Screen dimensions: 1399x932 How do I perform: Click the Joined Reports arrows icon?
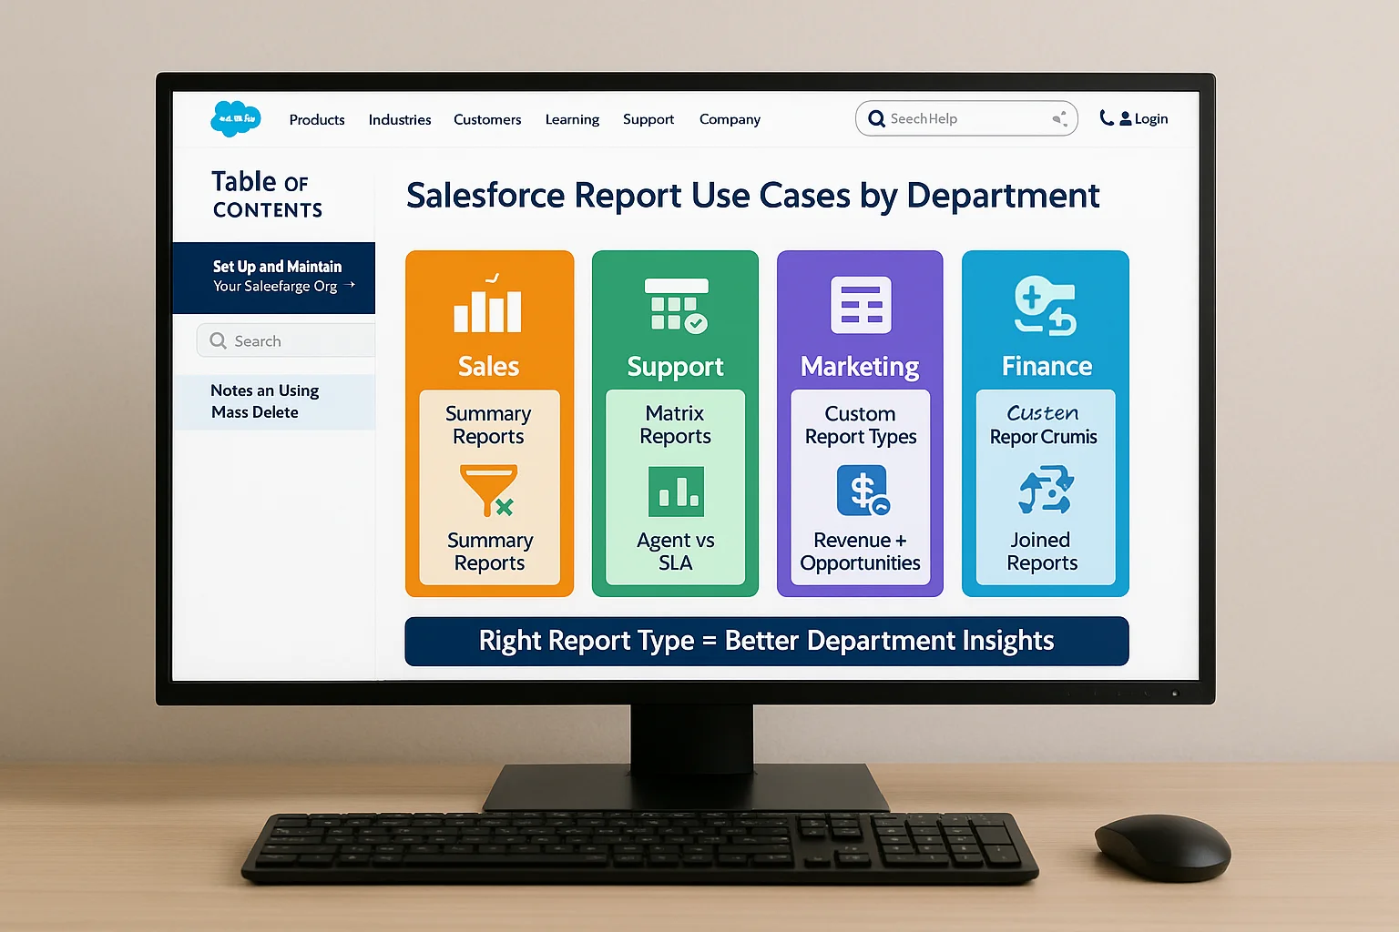tap(1046, 490)
